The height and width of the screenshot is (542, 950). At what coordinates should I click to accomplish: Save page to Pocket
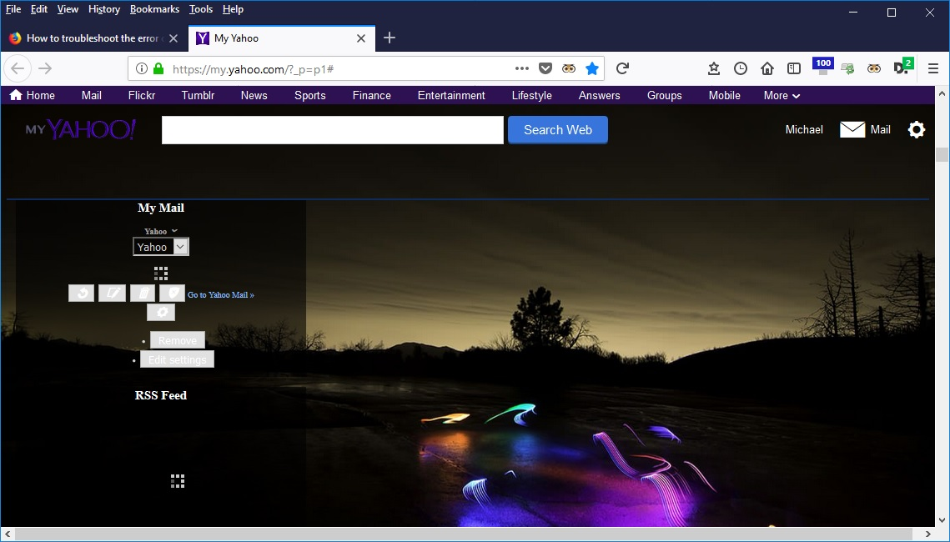pyautogui.click(x=545, y=68)
